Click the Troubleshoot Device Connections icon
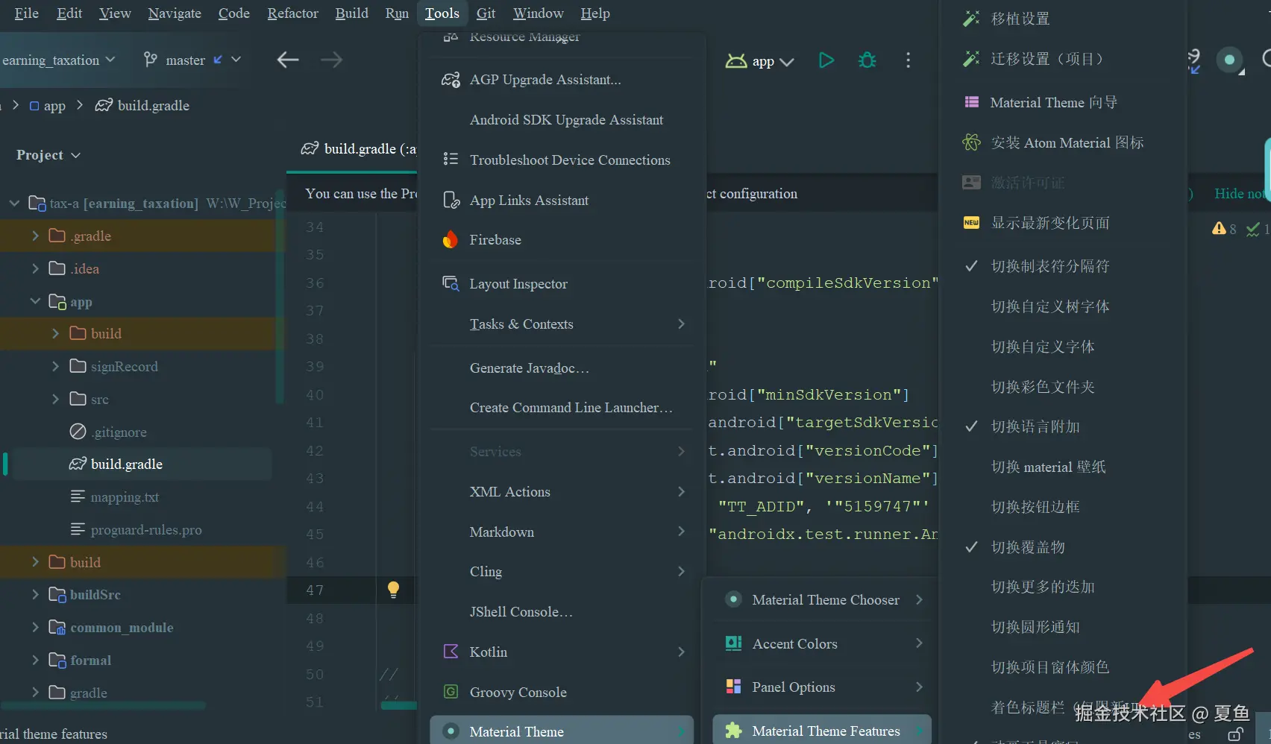This screenshot has height=744, width=1271. click(451, 160)
